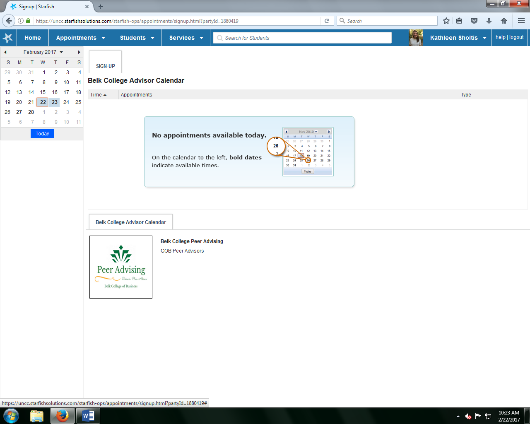The width and height of the screenshot is (530, 424).
Task: Click the network icon in system tray
Action: coord(489,416)
